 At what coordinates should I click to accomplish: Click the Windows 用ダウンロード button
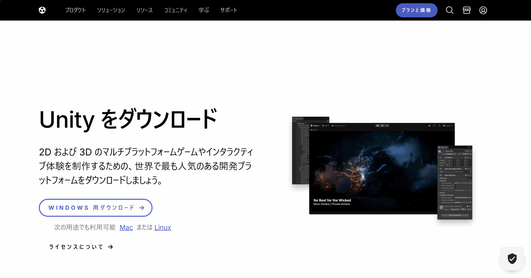click(x=96, y=208)
